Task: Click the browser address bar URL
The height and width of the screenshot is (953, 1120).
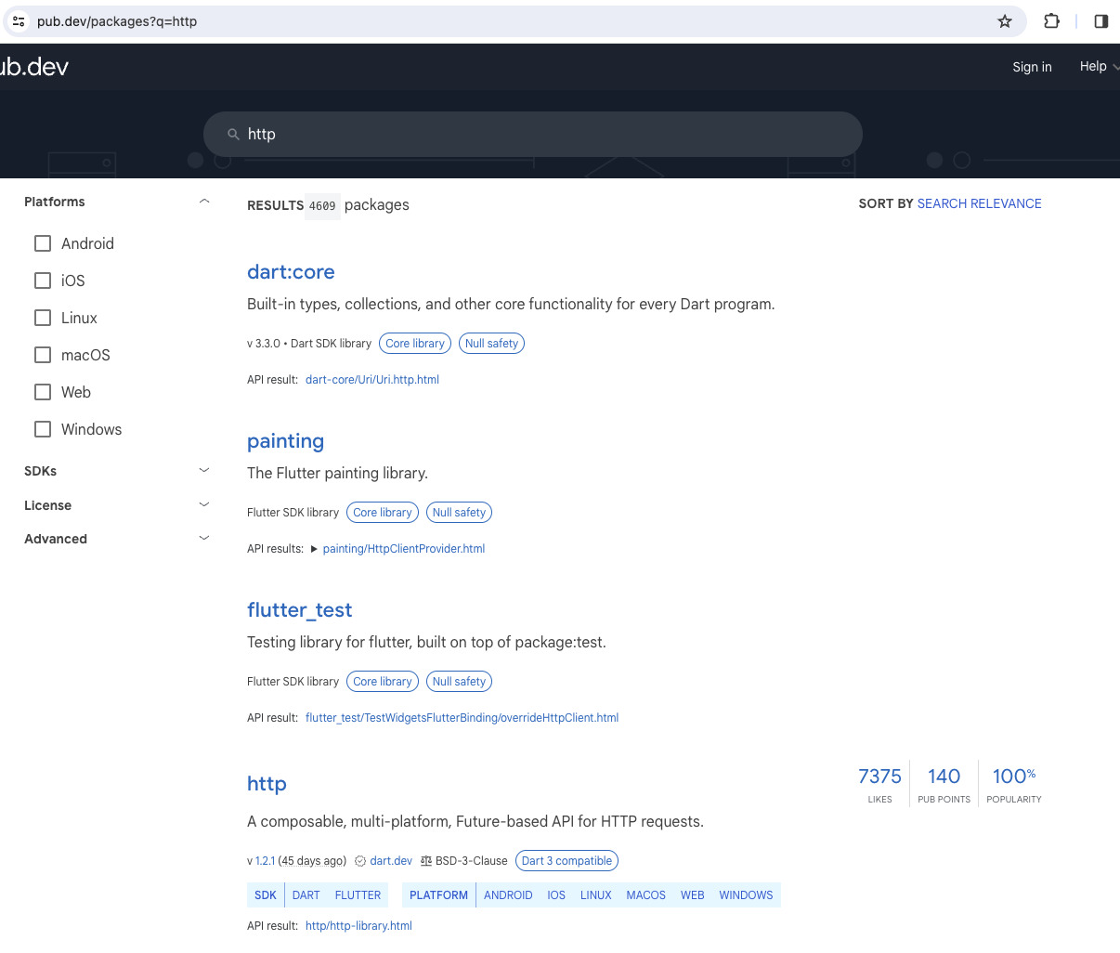Action: click(117, 21)
